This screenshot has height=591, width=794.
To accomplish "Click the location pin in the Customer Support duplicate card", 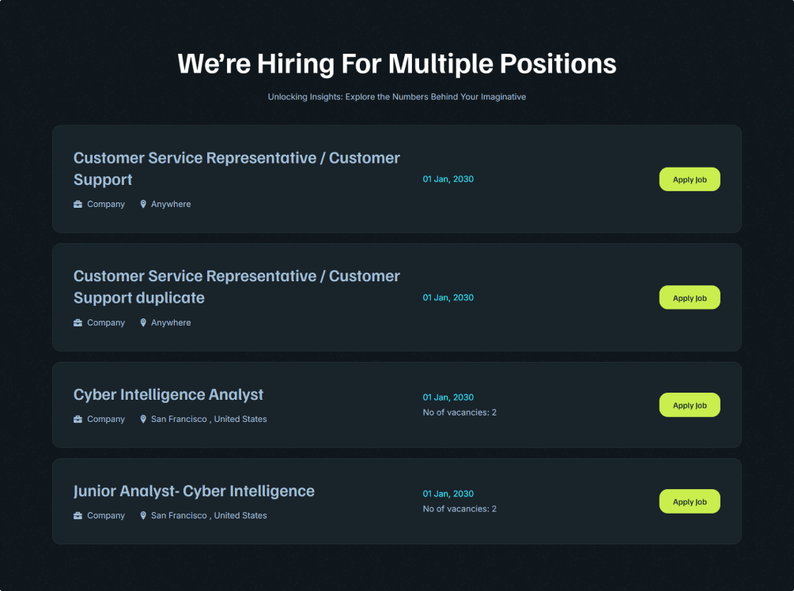I will [143, 323].
